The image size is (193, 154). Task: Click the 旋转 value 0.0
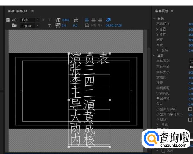pyautogui.click(x=191, y=51)
